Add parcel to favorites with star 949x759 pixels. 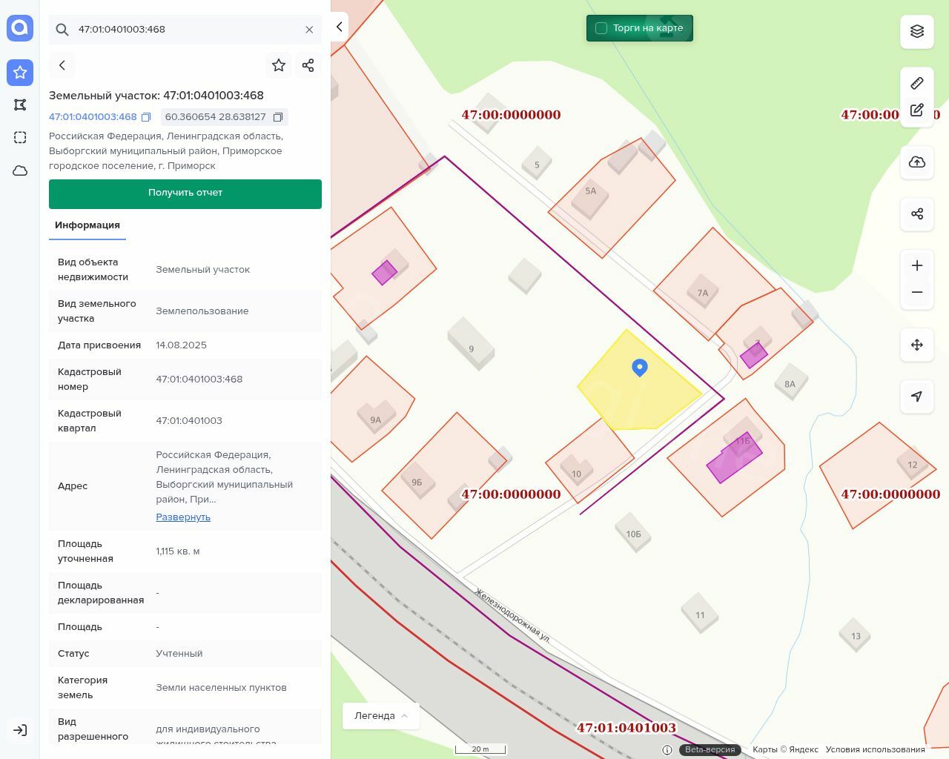[279, 65]
